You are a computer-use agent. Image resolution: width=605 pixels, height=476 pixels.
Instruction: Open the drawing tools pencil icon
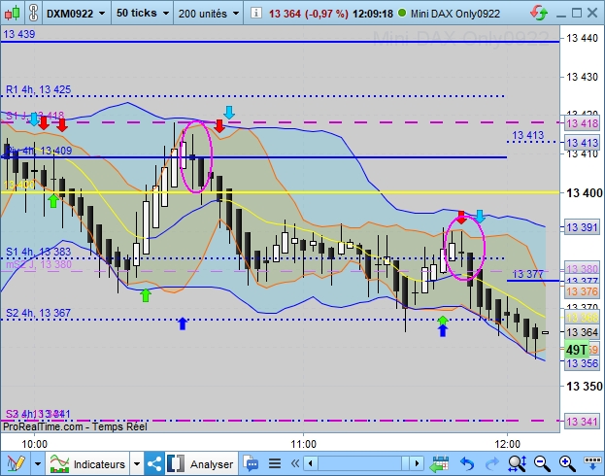[16, 463]
